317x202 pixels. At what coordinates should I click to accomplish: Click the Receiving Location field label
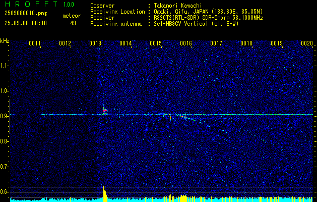pos(117,12)
